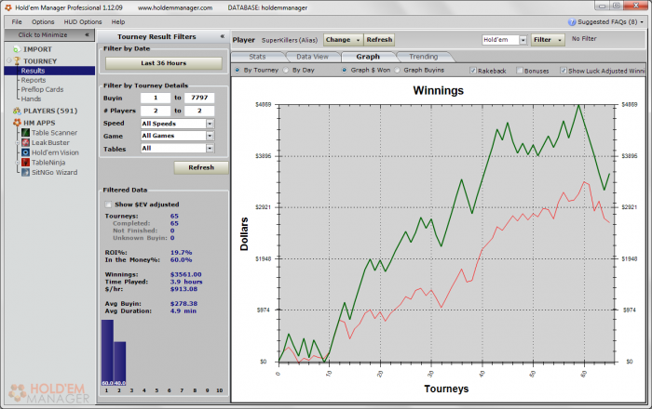Select Reports in the TOURNEY tree
652x409 pixels.
click(34, 80)
